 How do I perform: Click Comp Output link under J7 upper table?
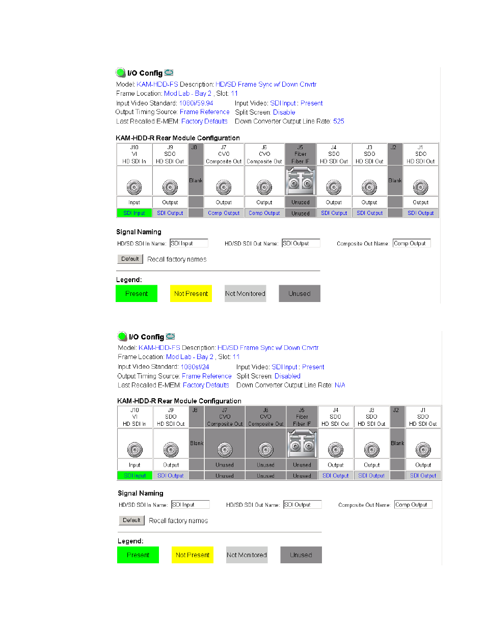point(224,213)
